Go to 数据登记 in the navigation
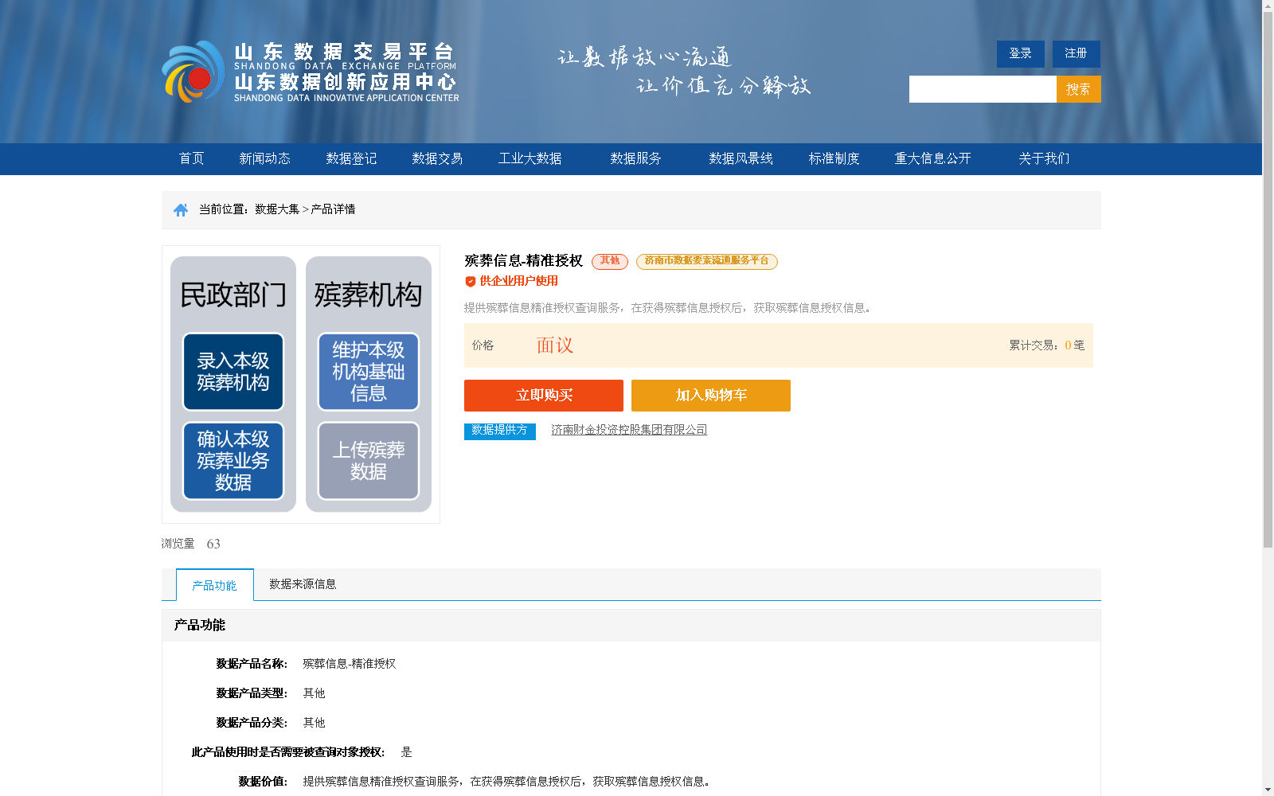1274x796 pixels. coord(351,158)
